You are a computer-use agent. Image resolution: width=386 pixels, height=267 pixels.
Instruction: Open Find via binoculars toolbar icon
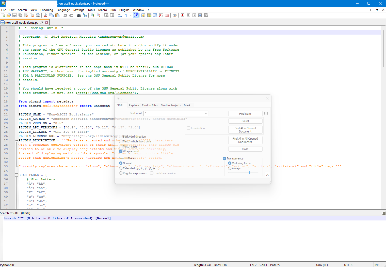(x=79, y=15)
